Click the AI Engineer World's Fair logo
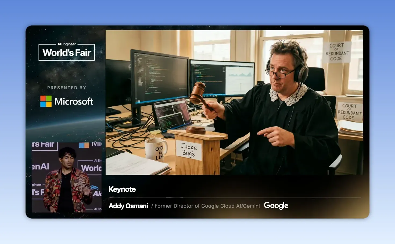 tap(67, 51)
